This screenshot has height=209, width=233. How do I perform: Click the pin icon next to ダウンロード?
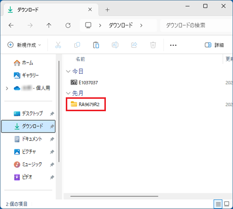tap(52, 127)
